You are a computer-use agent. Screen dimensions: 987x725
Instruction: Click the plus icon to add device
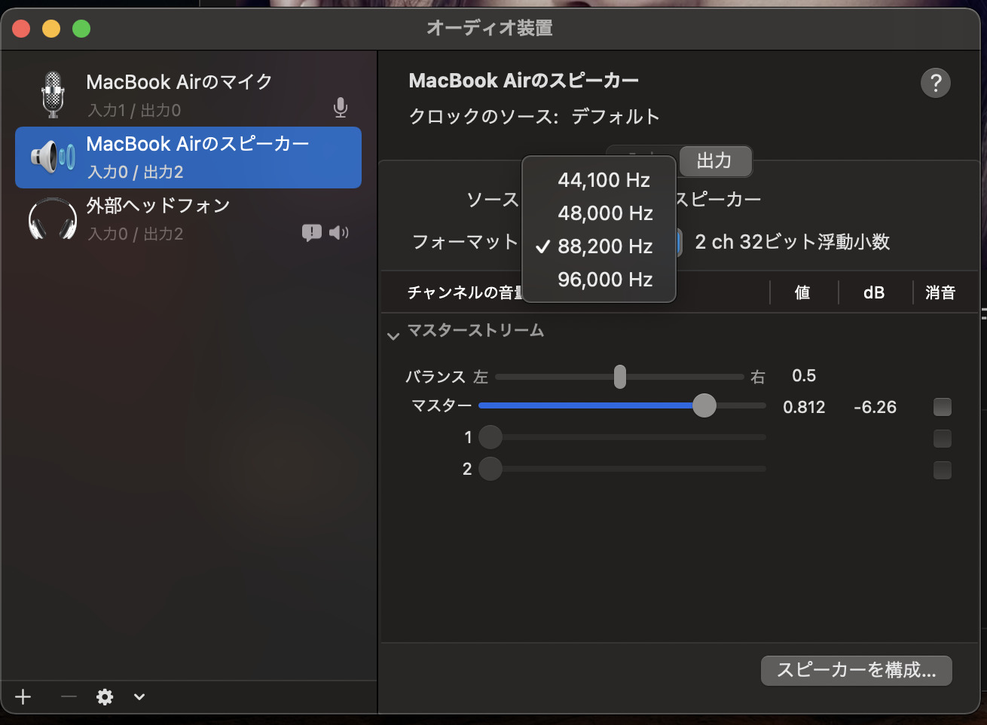tap(23, 696)
